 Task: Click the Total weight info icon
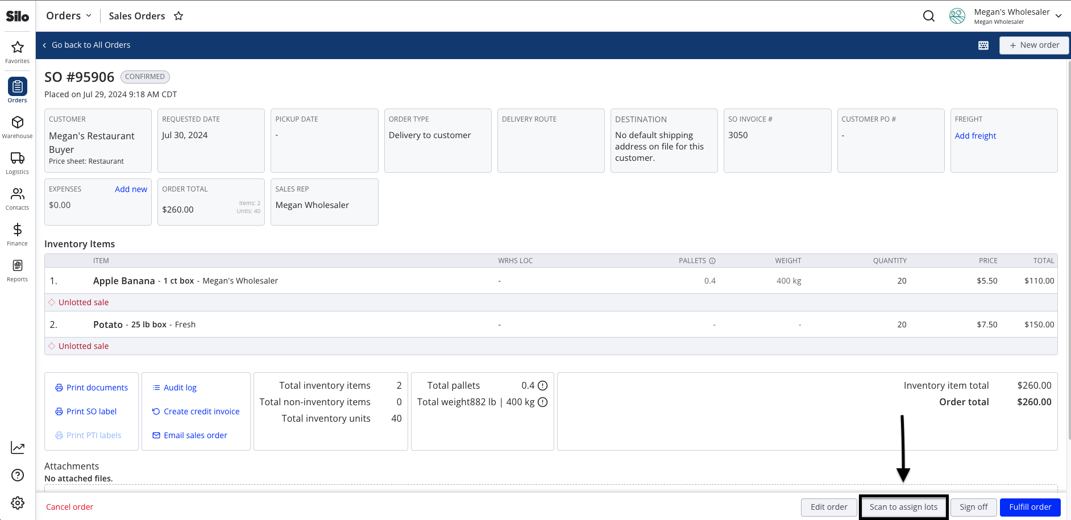click(x=543, y=402)
